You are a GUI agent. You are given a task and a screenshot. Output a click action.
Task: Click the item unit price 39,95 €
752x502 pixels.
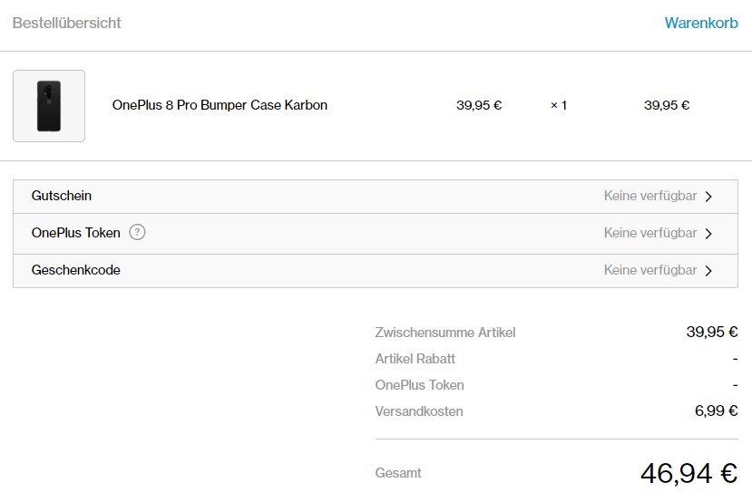[x=479, y=105]
